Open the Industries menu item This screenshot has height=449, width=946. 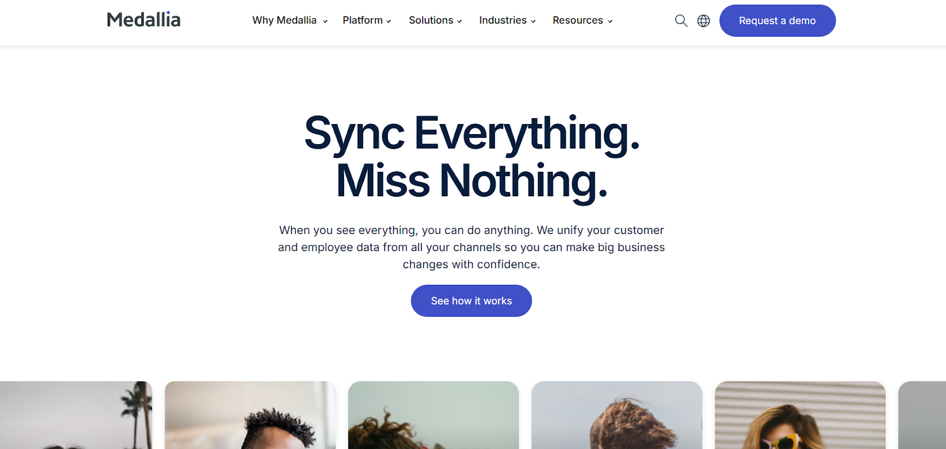click(503, 20)
